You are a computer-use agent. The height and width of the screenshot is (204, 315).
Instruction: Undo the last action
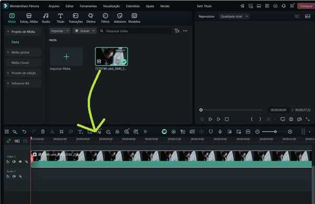[24, 132]
